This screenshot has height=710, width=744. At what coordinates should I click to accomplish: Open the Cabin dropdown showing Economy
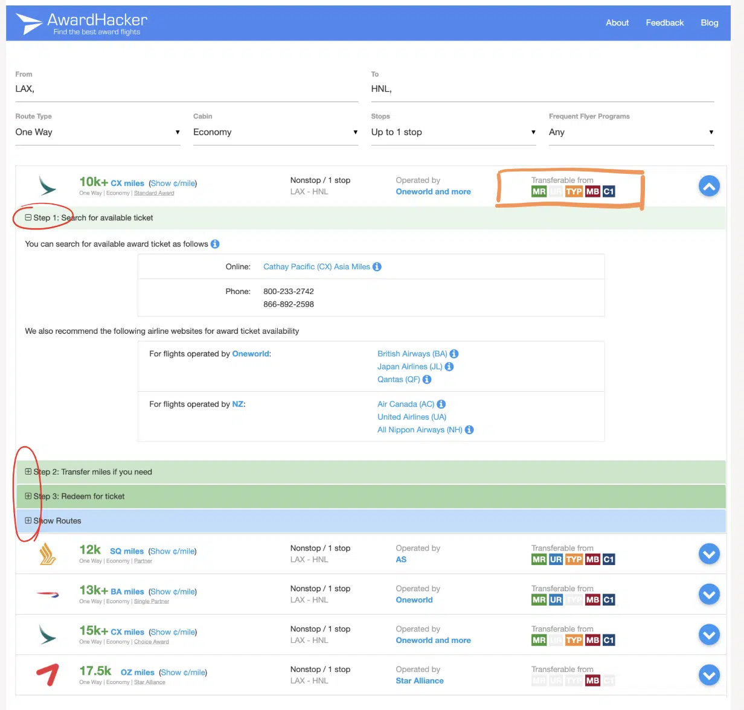point(275,132)
